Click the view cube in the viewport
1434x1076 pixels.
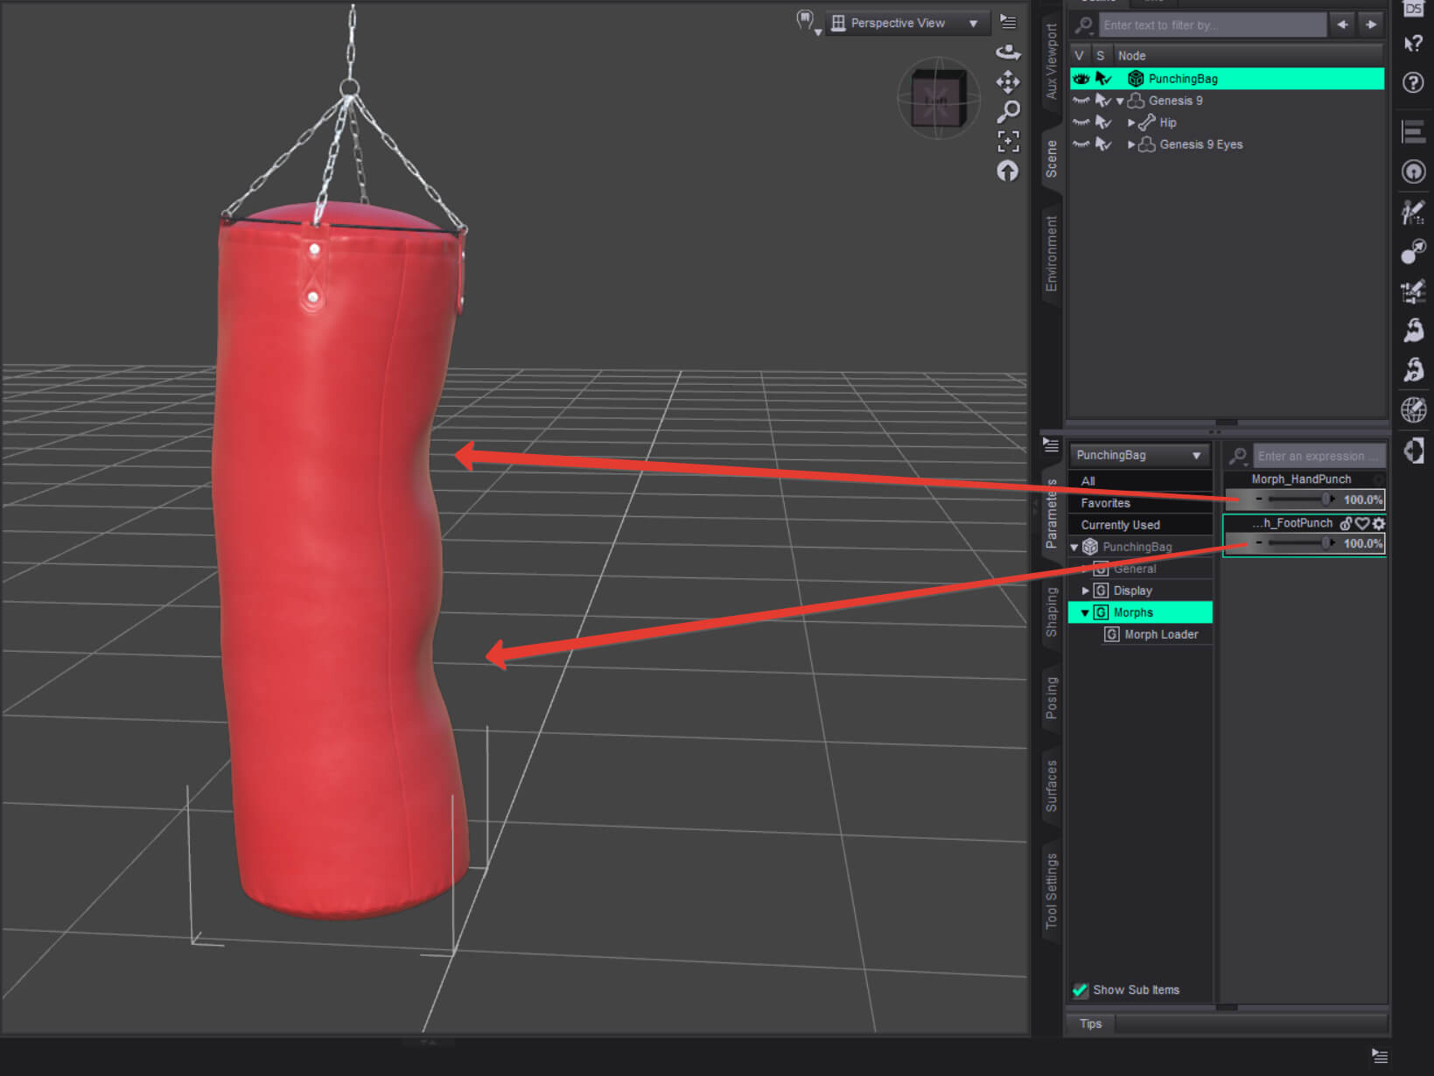pyautogui.click(x=938, y=98)
